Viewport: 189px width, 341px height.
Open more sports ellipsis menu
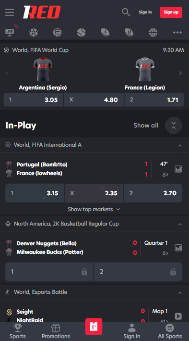click(x=177, y=33)
